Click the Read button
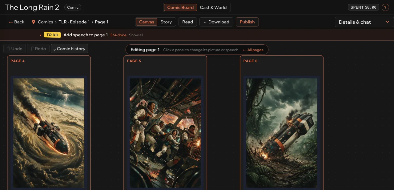The width and height of the screenshot is (394, 190). tap(187, 22)
